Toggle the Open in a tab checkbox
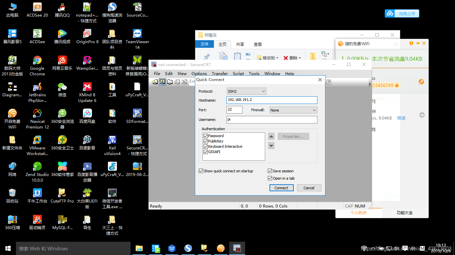Screen dimensions: 455x255 coord(270,178)
